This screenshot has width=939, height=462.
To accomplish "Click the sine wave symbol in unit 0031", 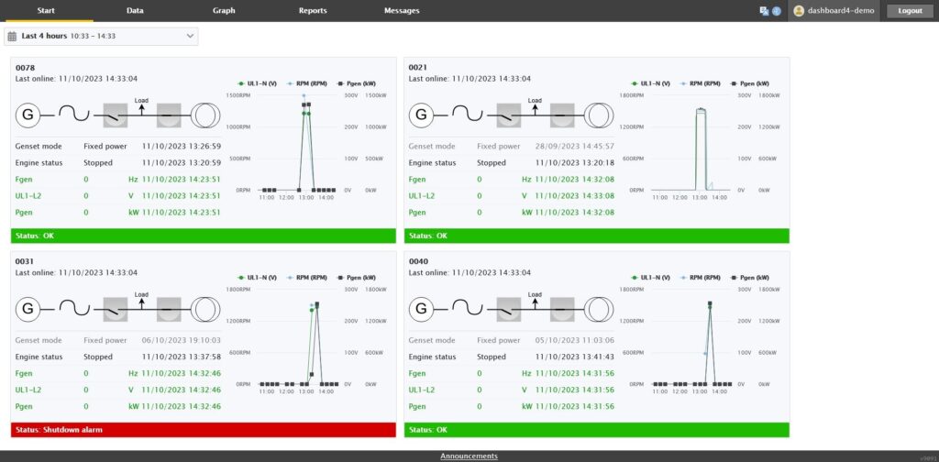I will [x=74, y=309].
